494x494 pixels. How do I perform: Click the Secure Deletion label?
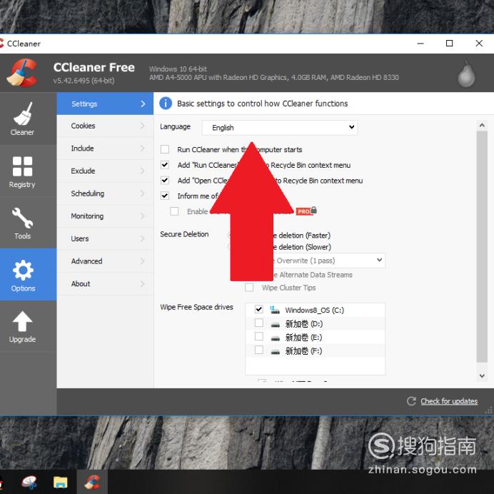click(184, 234)
